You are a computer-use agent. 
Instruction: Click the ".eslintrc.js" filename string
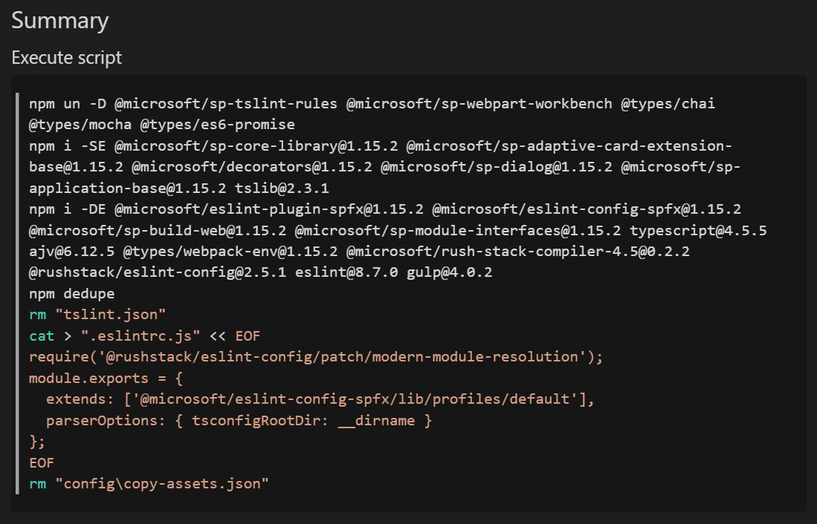click(134, 335)
